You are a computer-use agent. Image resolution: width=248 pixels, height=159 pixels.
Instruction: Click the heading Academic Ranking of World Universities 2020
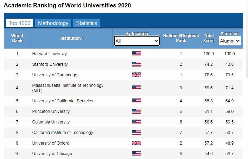tap(68, 5)
